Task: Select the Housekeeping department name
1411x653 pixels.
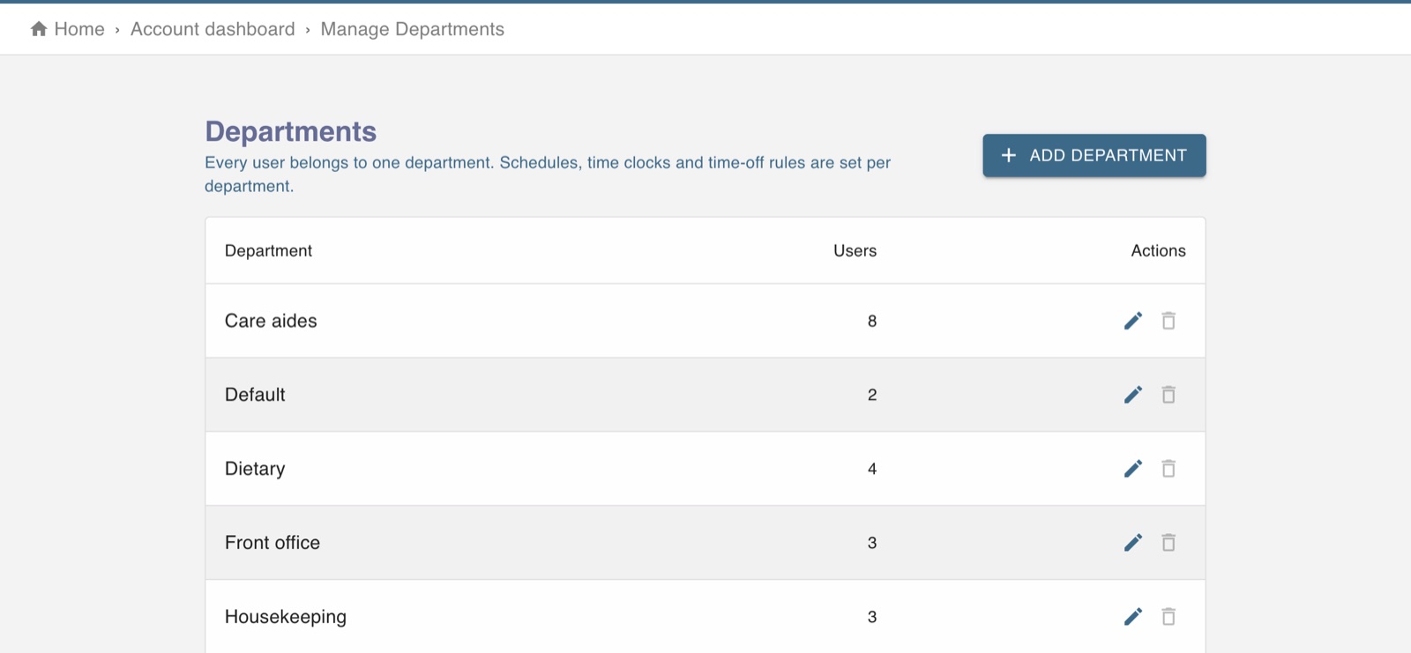Action: click(286, 617)
